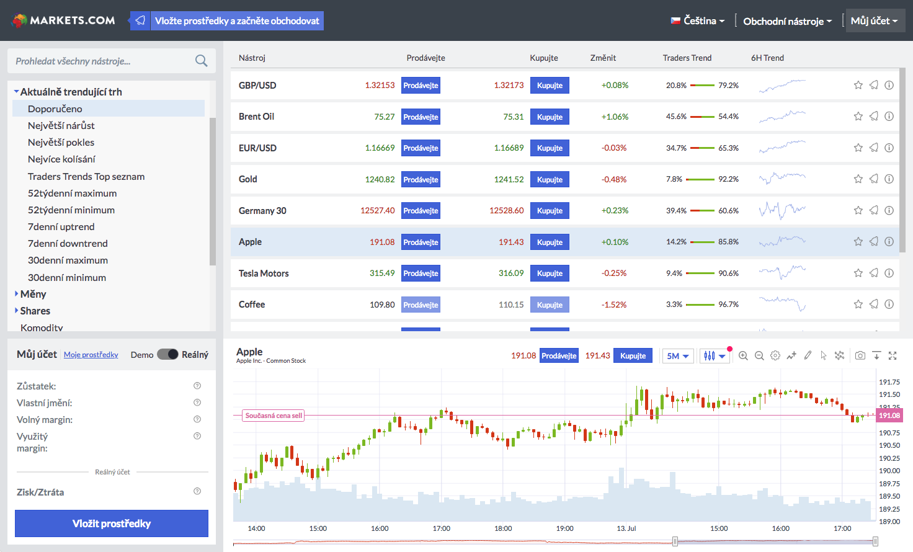This screenshot has height=552, width=913.
Task: Click the Vložit prostředky button
Action: click(x=112, y=523)
